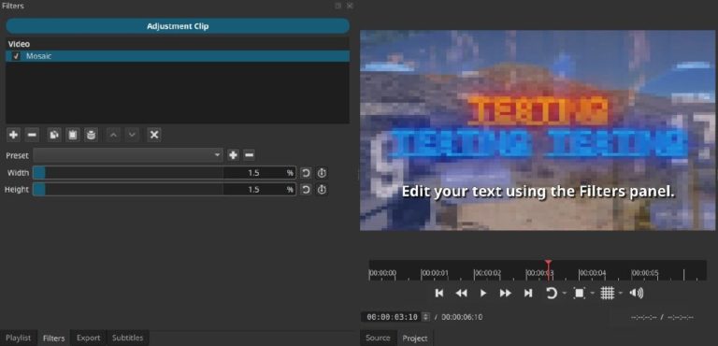This screenshot has height=346, width=718.
Task: Switch to Playlist tab
Action: (x=19, y=338)
